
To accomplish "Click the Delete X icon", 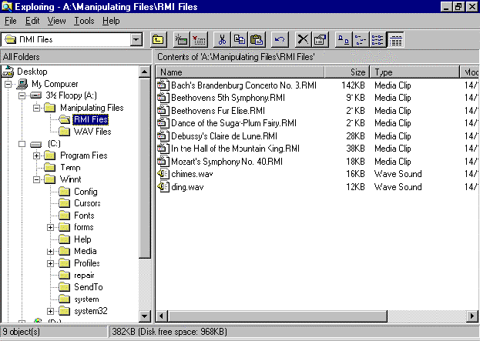I will 304,39.
